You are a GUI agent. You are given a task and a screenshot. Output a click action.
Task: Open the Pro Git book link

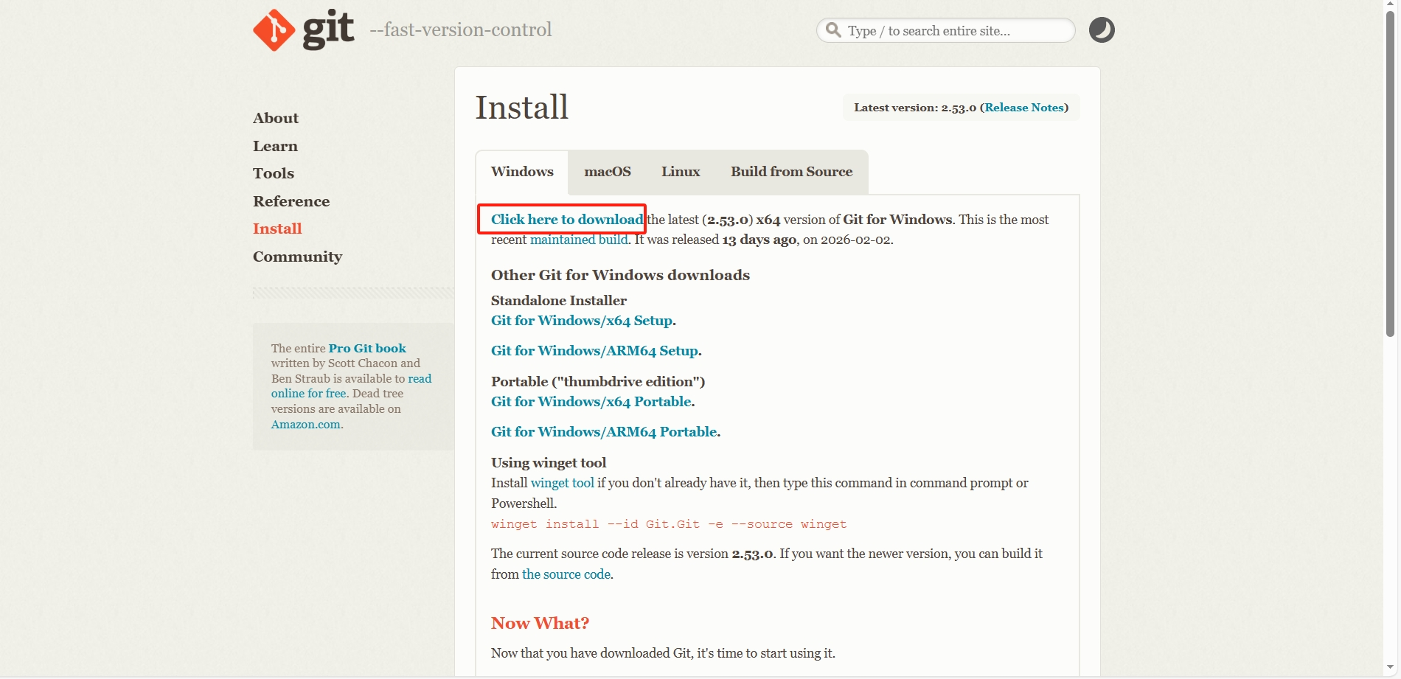tap(367, 348)
